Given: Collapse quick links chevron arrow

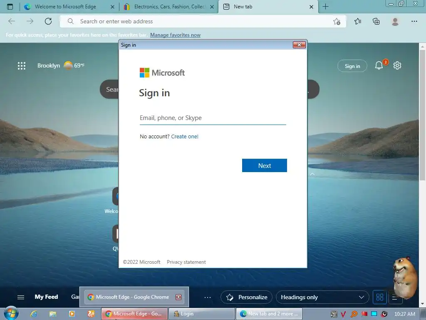Looking at the screenshot, I should tap(312, 174).
